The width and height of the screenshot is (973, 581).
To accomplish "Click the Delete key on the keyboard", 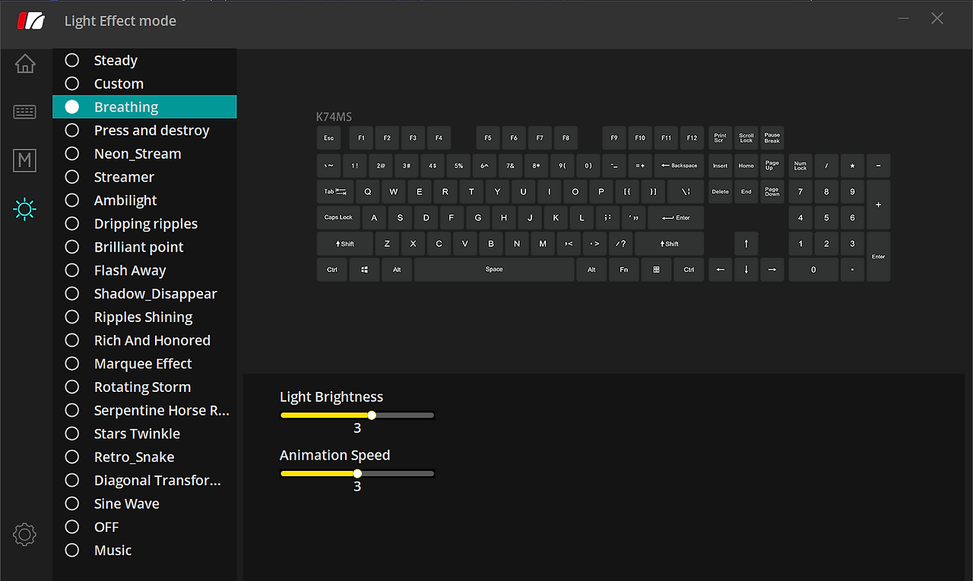I will [721, 191].
